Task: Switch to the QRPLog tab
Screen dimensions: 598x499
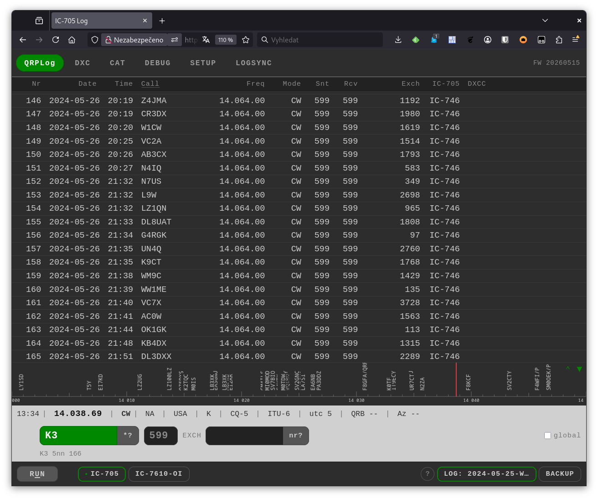Action: (40, 63)
